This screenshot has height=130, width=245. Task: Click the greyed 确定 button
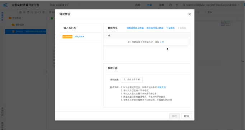(175, 116)
